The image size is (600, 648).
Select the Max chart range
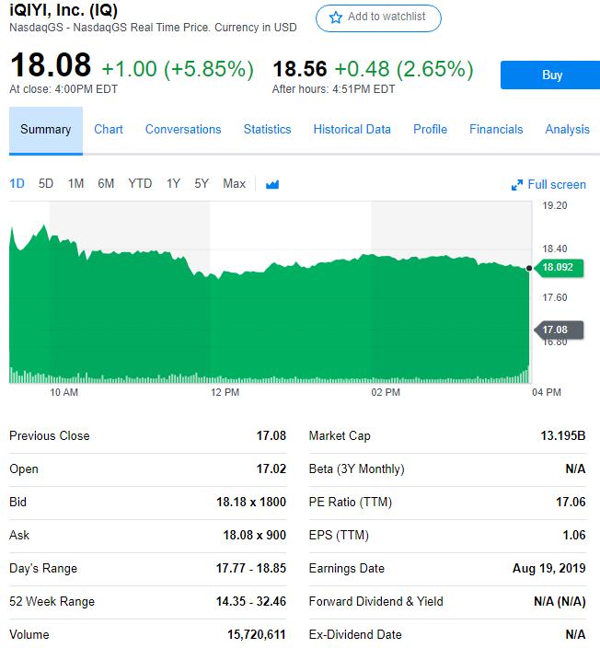235,183
